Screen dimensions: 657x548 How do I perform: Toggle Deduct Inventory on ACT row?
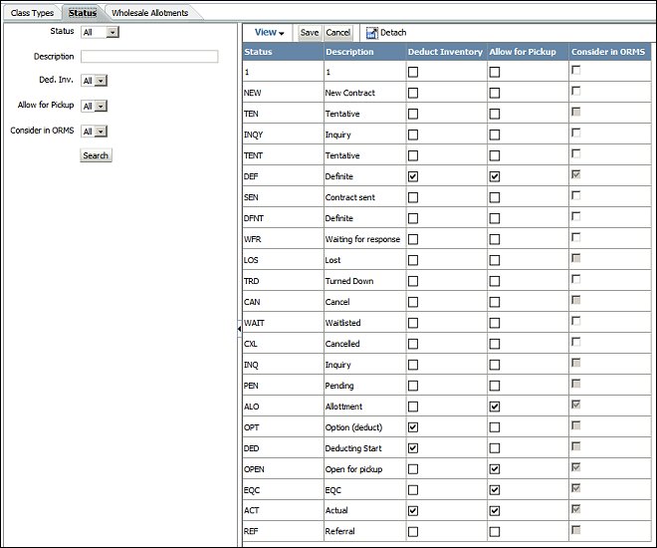click(x=412, y=511)
